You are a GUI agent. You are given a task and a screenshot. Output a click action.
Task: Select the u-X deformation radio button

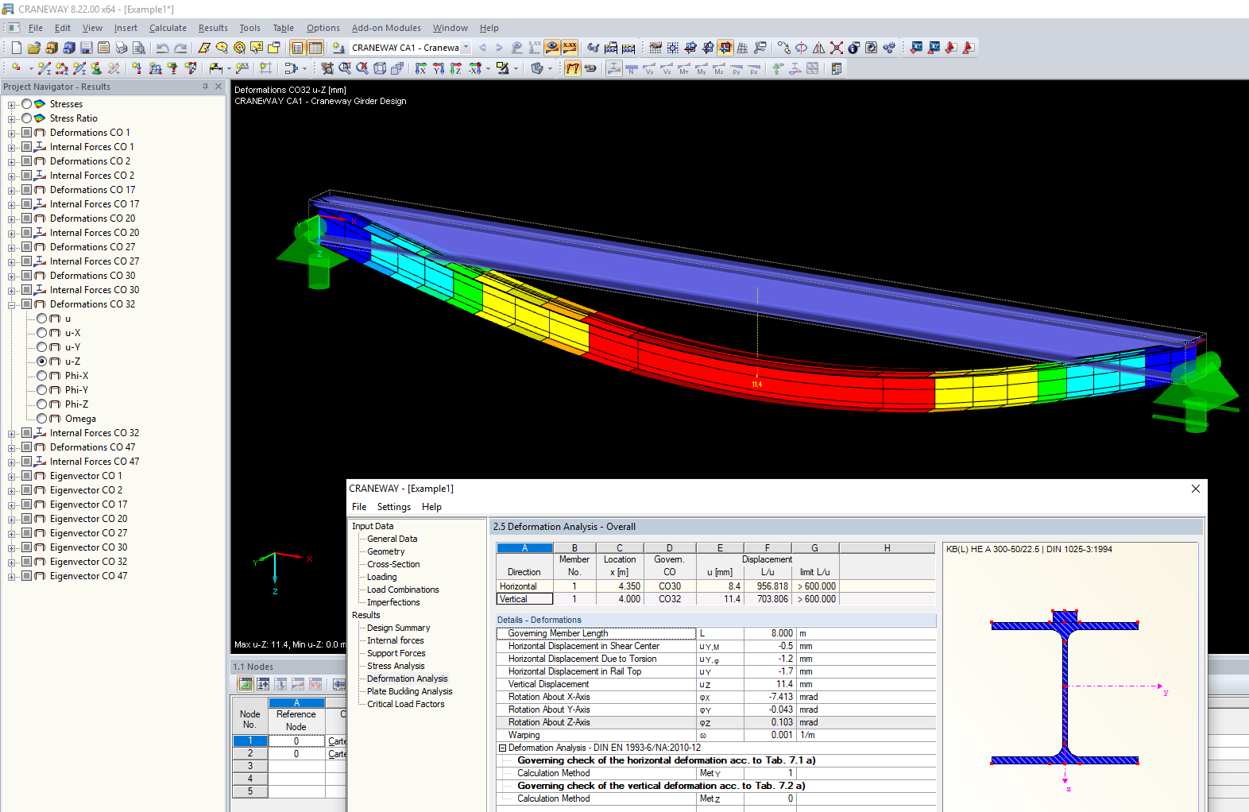tap(42, 333)
